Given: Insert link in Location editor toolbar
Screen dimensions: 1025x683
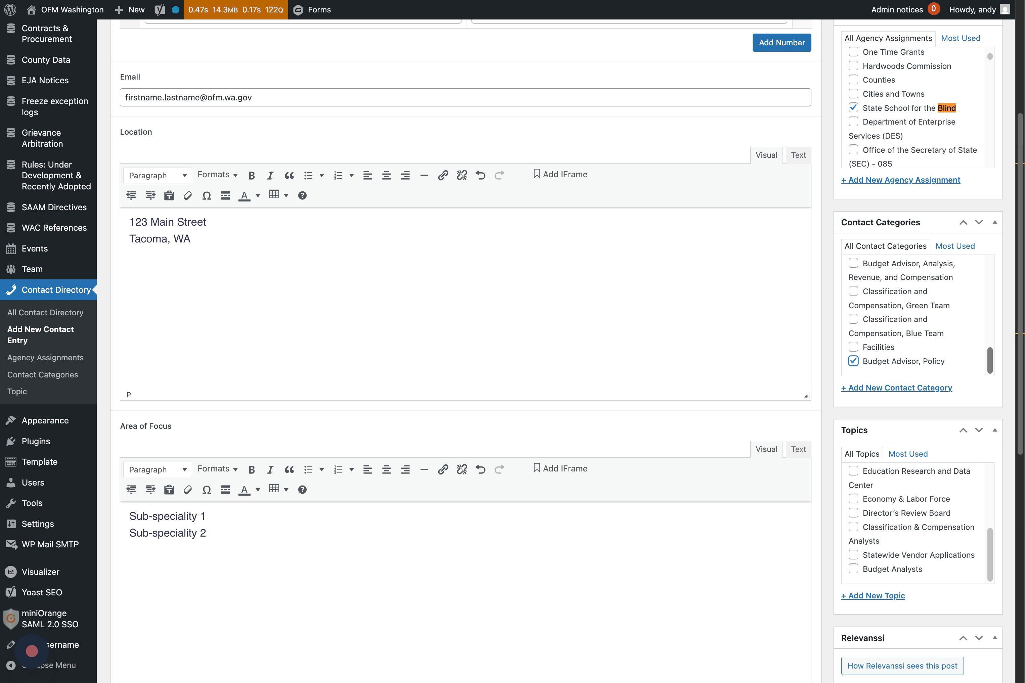Looking at the screenshot, I should [x=443, y=176].
